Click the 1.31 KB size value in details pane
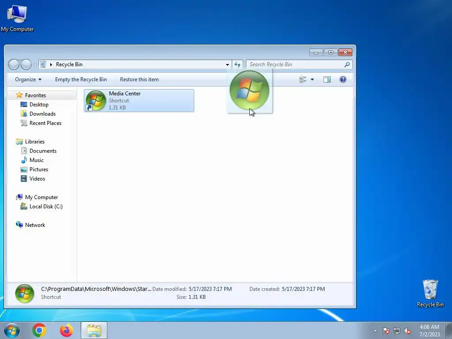Viewport: 452px width, 339px height. 197,297
